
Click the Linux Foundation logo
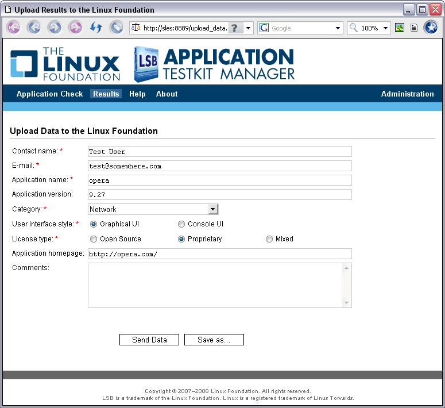(x=65, y=64)
